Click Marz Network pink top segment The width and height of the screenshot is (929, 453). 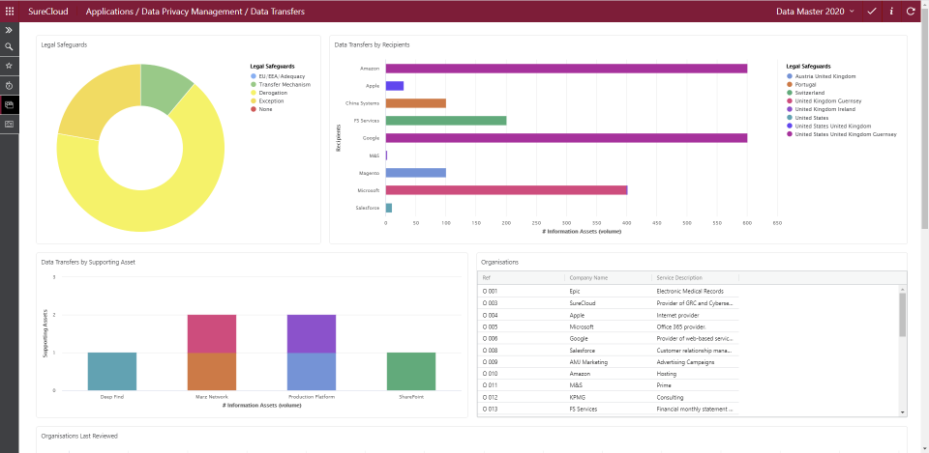point(212,333)
